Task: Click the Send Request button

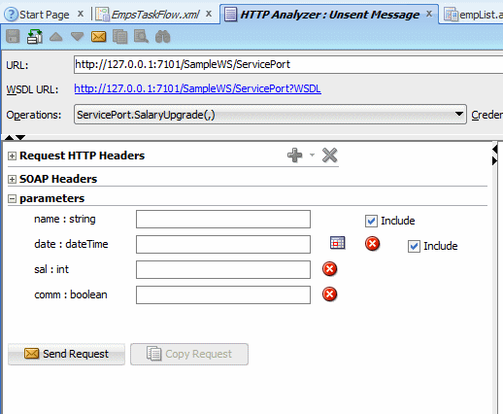Action: [66, 354]
